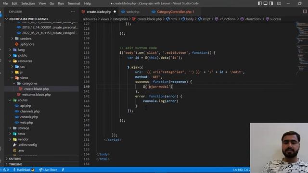Click the success breadcrumb
The height and width of the screenshot is (173, 308).
point(273,19)
